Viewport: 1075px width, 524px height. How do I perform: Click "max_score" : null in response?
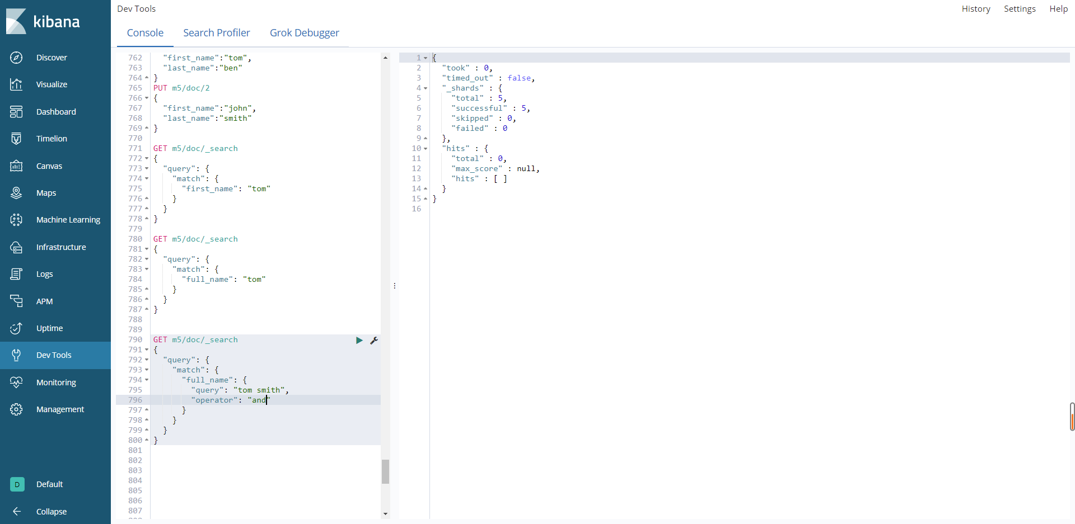coord(496,168)
